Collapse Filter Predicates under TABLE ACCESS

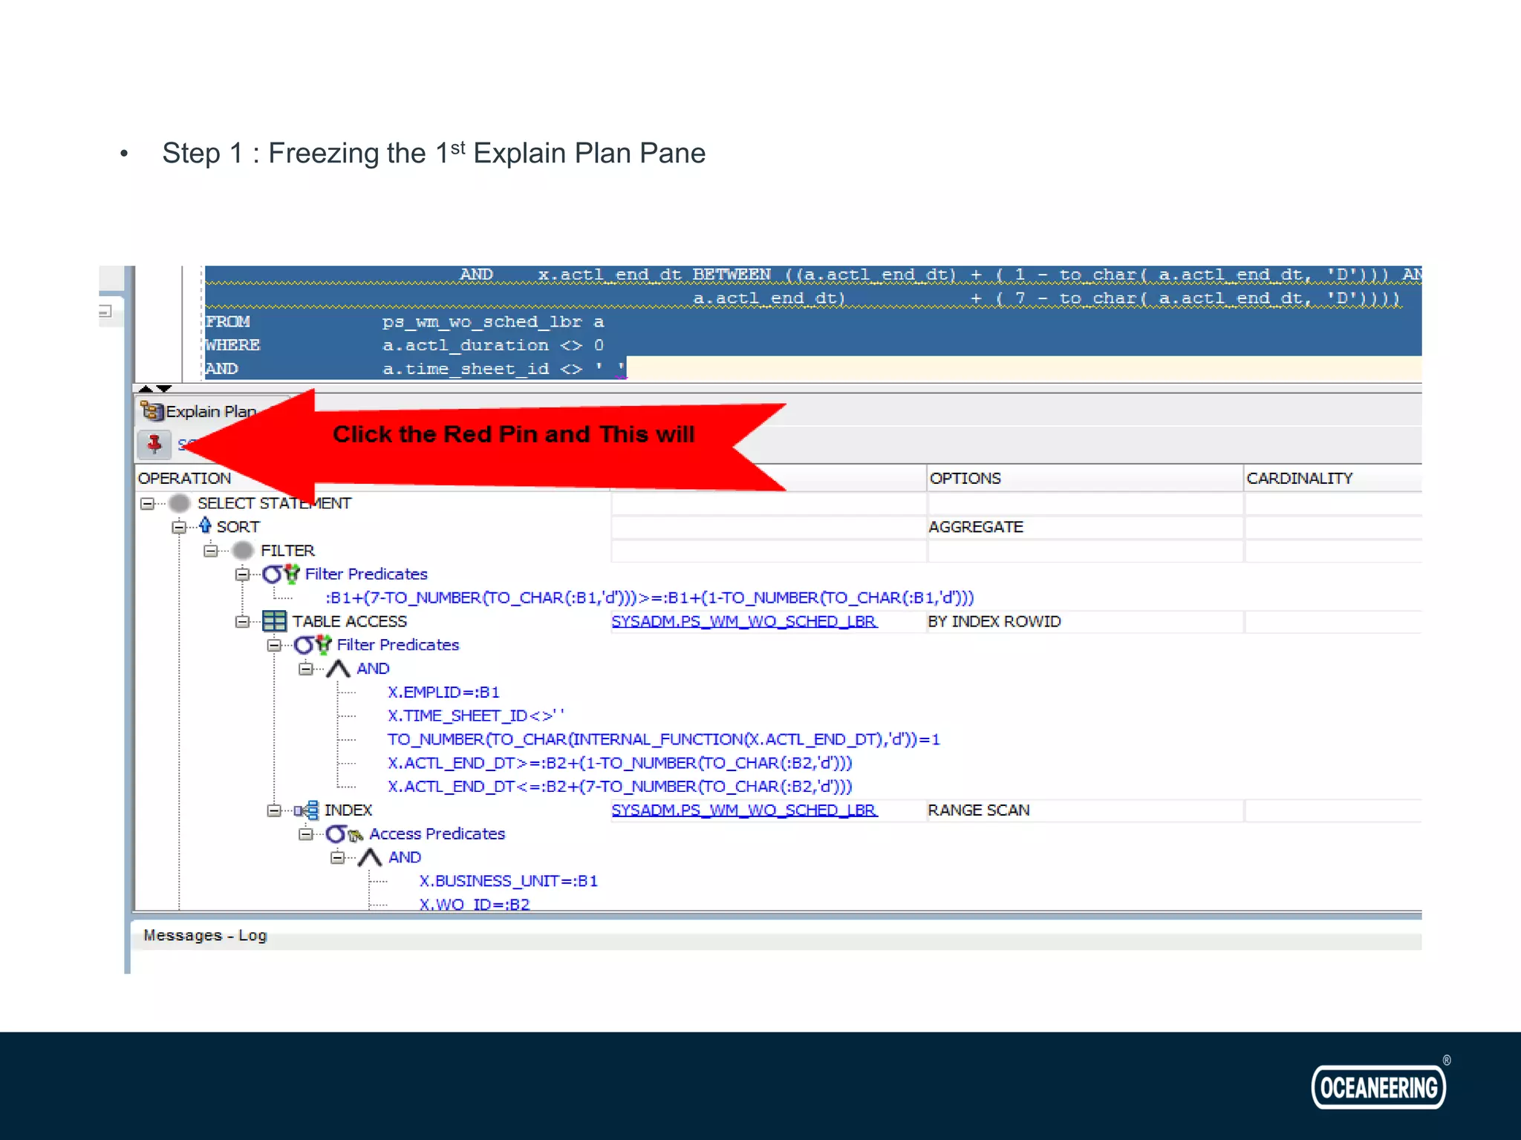pyautogui.click(x=274, y=646)
